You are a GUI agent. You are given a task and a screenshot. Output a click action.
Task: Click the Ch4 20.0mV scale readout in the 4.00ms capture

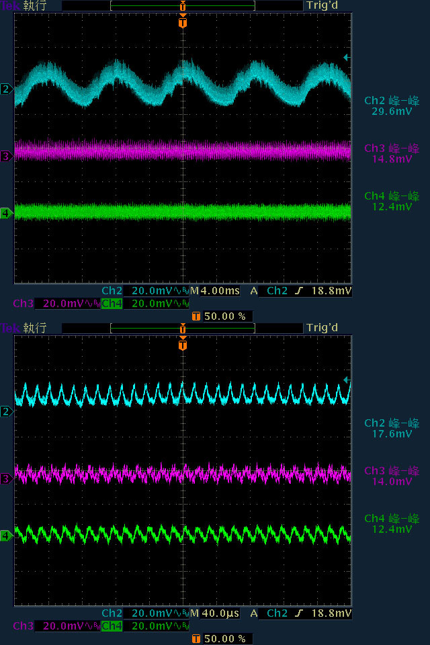(x=145, y=304)
